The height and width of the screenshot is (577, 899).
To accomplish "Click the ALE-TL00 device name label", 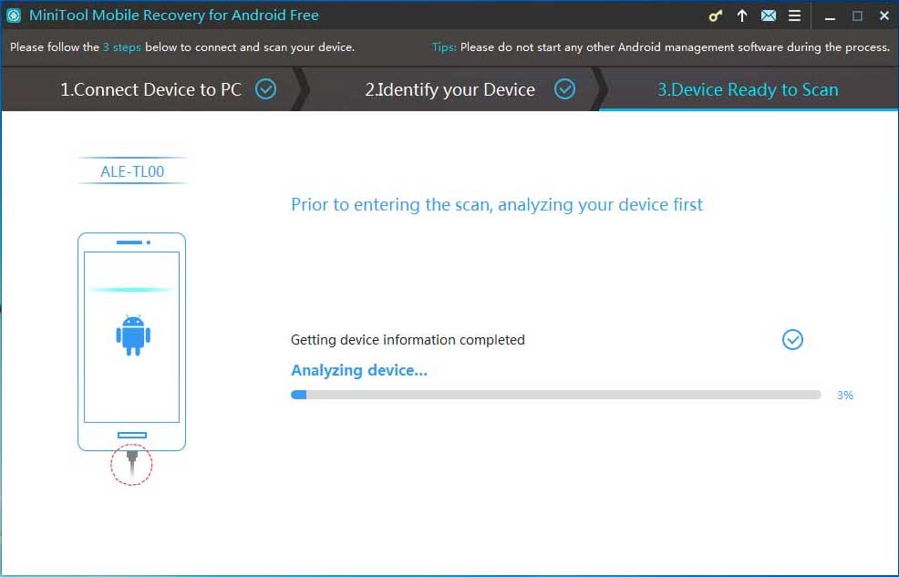I will pos(132,171).
